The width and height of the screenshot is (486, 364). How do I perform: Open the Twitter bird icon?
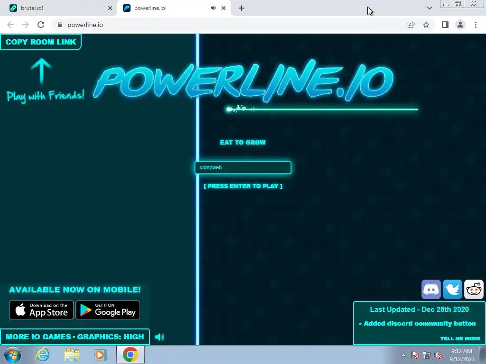pos(452,290)
